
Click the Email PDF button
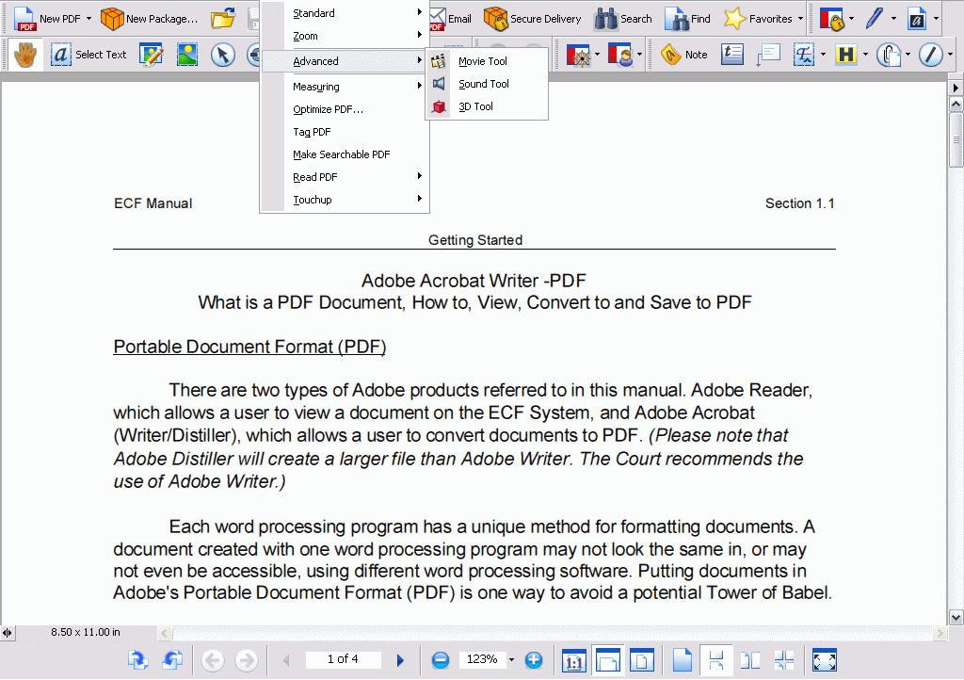450,19
